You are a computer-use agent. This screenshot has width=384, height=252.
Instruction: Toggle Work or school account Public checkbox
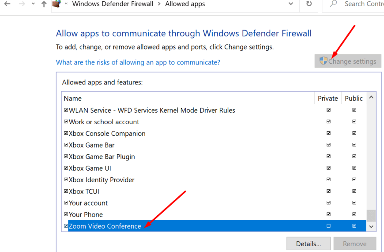tap(354, 122)
